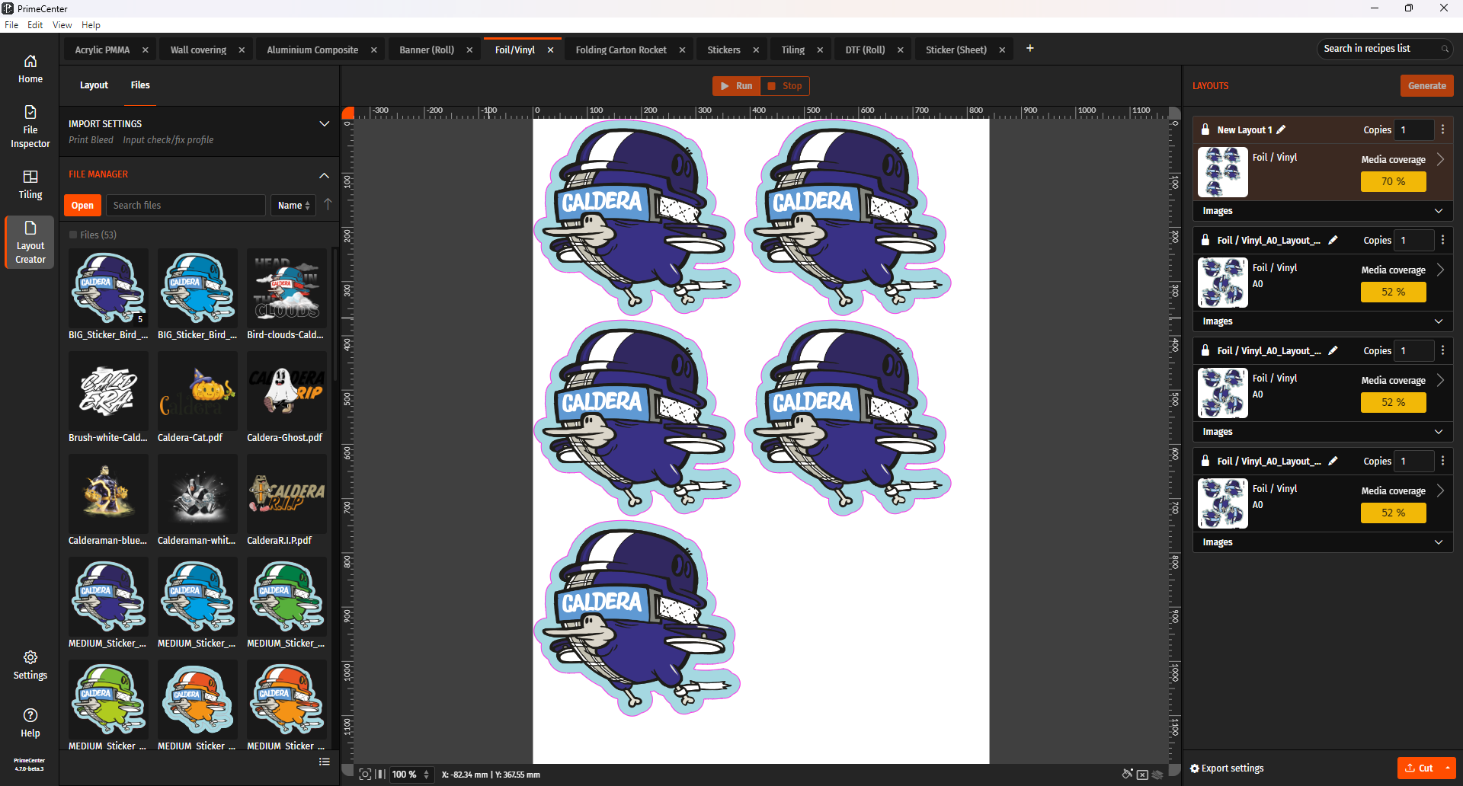
Task: Adjust the zoom percentage stepper
Action: click(427, 775)
